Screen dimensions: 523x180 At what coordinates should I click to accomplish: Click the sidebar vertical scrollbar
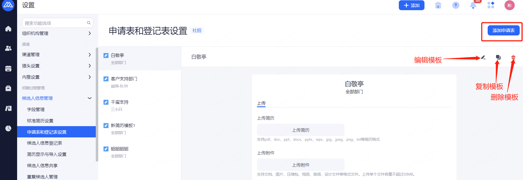pyautogui.click(x=97, y=104)
